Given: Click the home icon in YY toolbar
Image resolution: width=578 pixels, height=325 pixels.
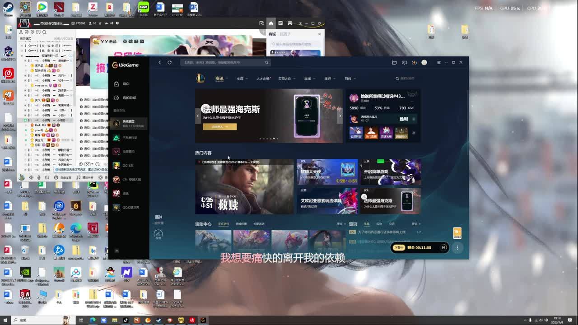Looking at the screenshot, I should pyautogui.click(x=271, y=23).
